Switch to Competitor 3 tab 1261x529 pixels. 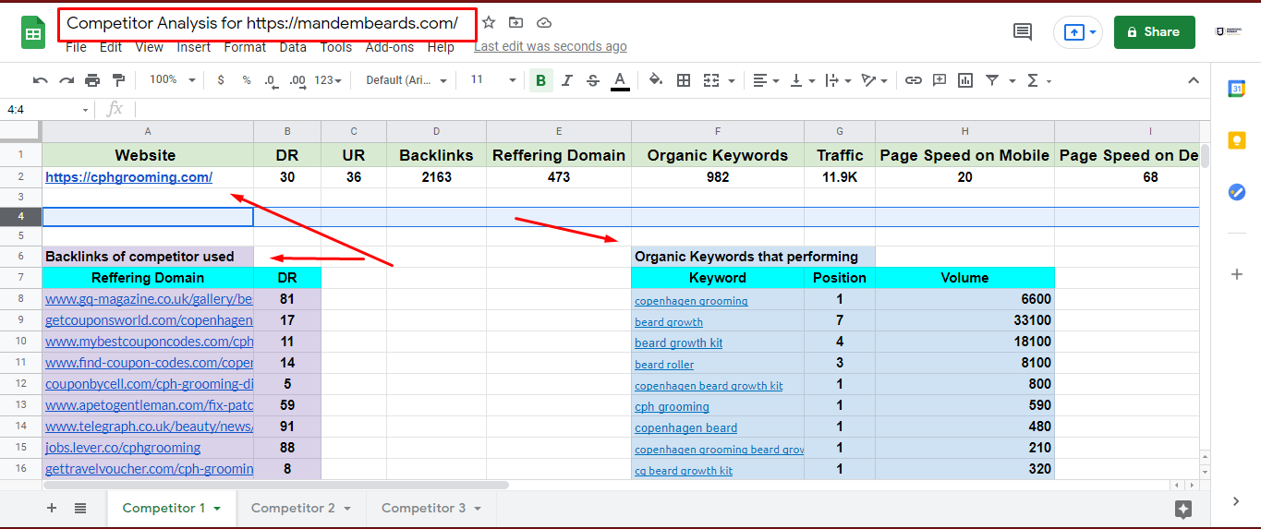click(x=431, y=508)
